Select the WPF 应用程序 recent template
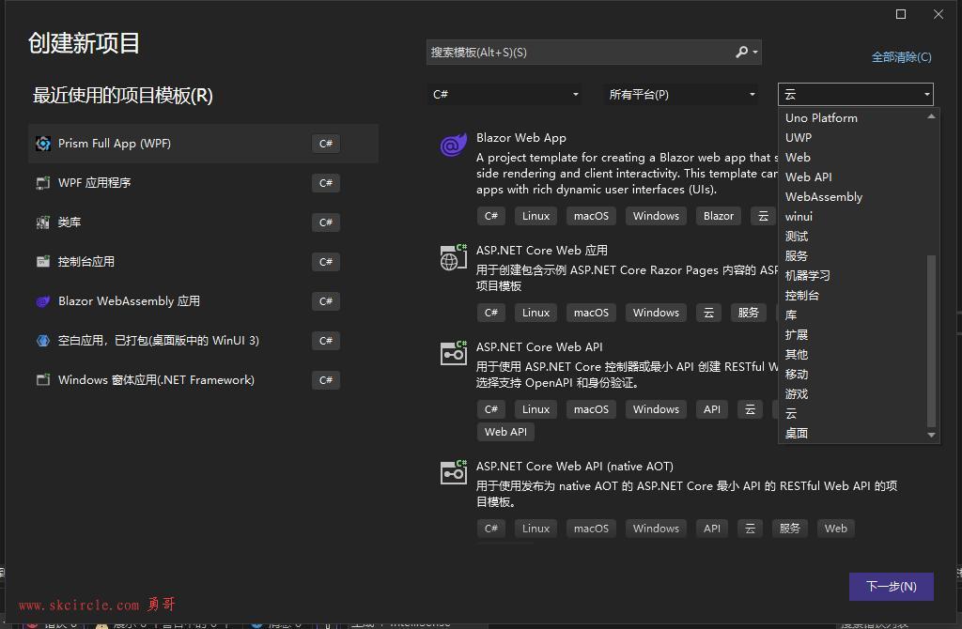 point(203,183)
